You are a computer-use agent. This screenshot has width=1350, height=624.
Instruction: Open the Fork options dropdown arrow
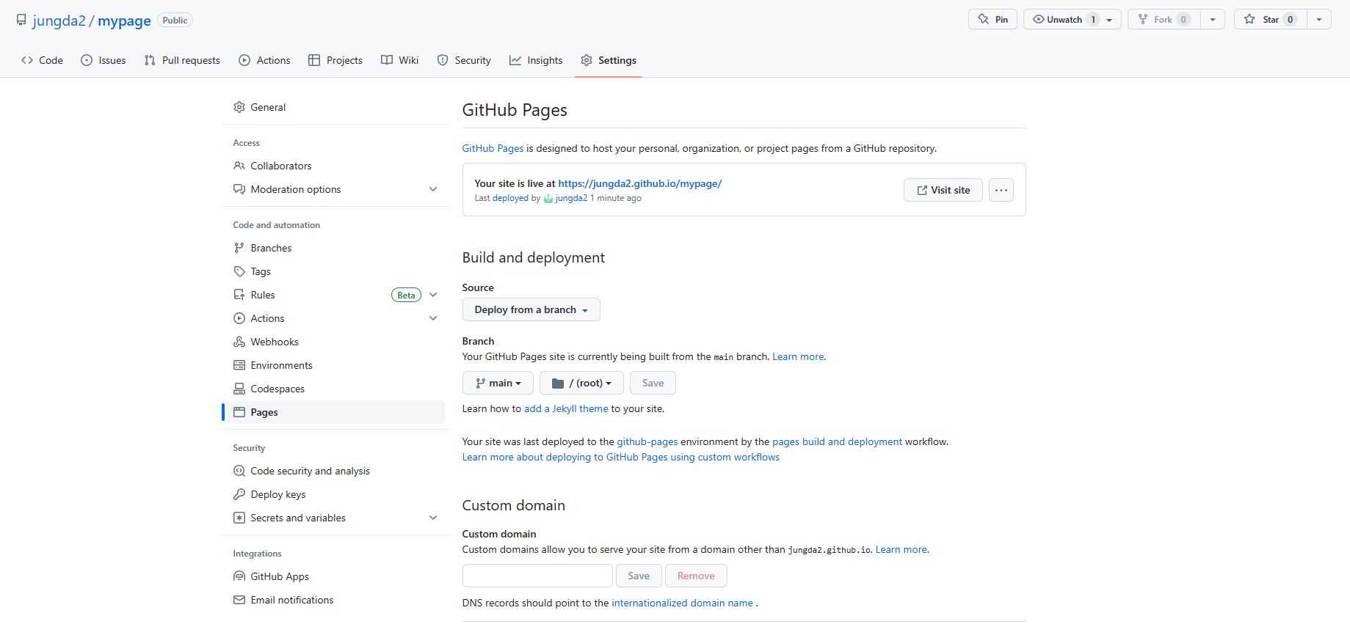[x=1213, y=20]
